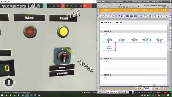172x97 pixels.
Task: Open the zoom level 100% dropdown
Action: 155,85
